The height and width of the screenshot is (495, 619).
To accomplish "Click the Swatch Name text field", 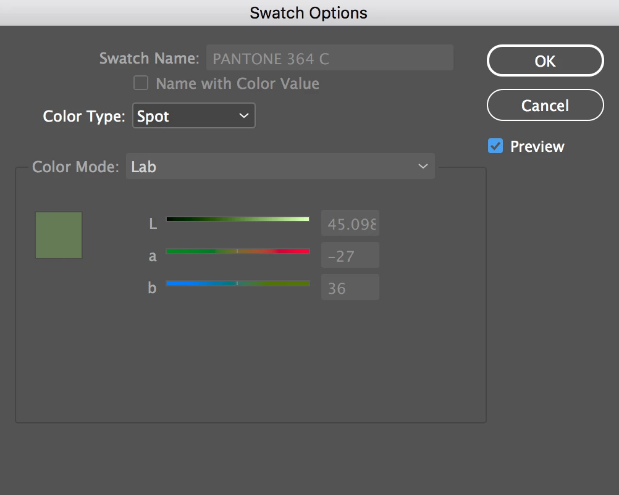I will [x=329, y=58].
